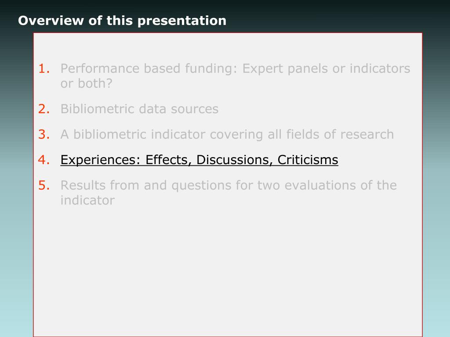Select the item about a bibliometric indicator covering all fields

click(x=227, y=134)
